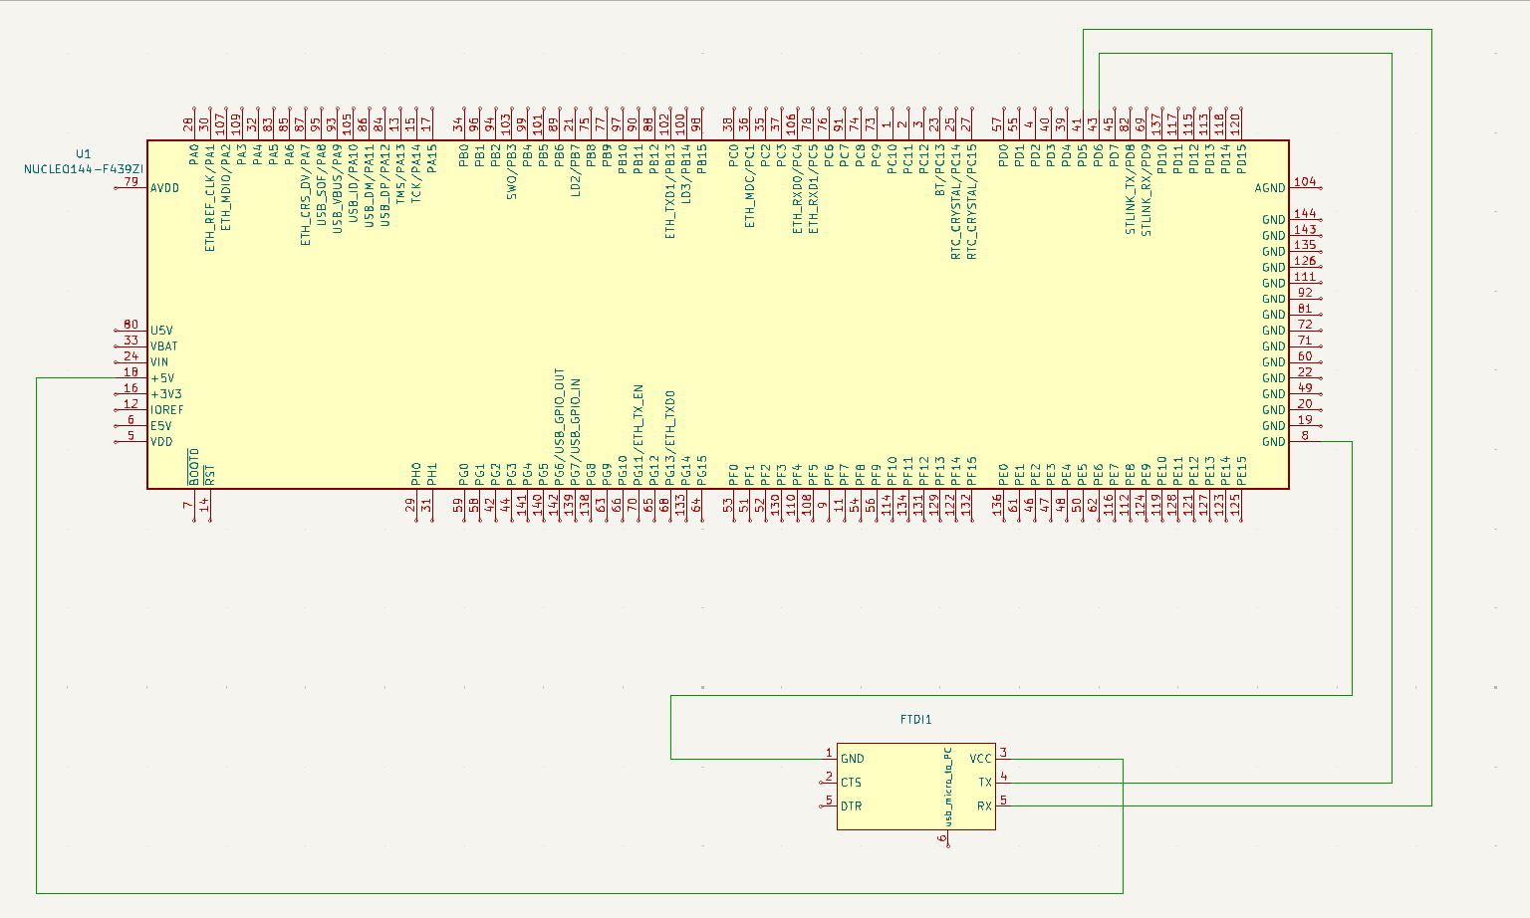1530x918 pixels.
Task: Select the GND pin label on FTDI1
Action: point(853,759)
